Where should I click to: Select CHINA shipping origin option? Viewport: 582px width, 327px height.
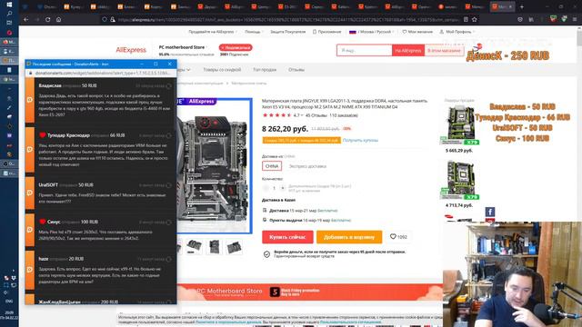pyautogui.click(x=272, y=166)
